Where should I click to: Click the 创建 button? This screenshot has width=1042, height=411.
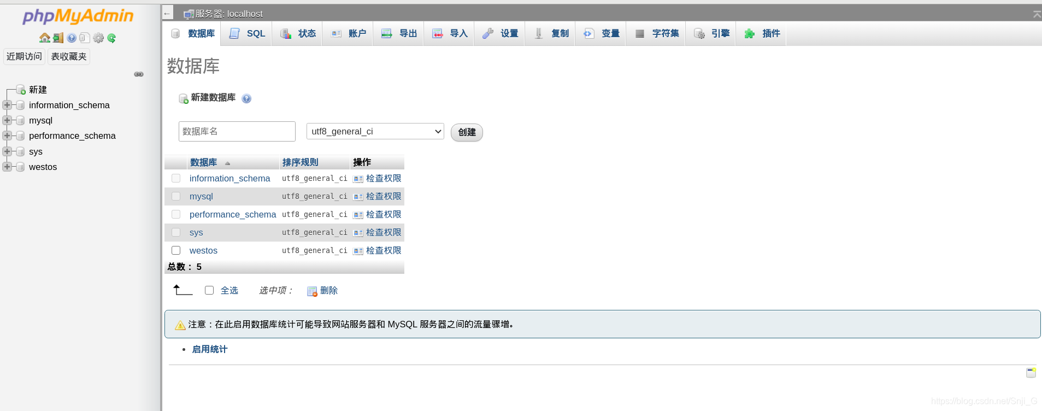pos(467,132)
